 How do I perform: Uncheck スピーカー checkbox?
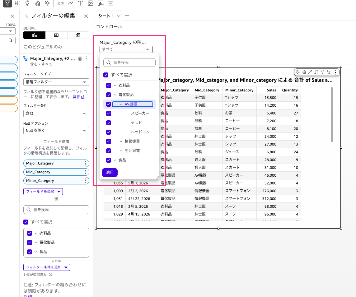click(x=109, y=114)
